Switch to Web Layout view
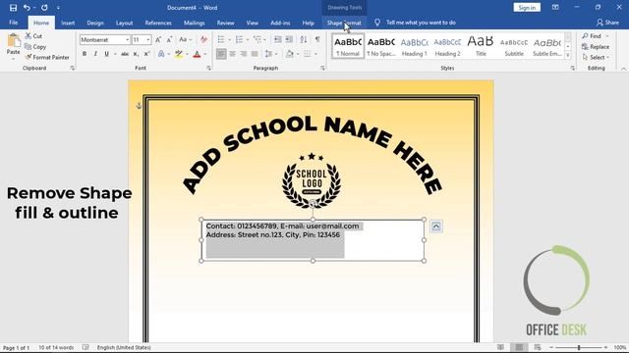This screenshot has width=629, height=353. [538, 347]
